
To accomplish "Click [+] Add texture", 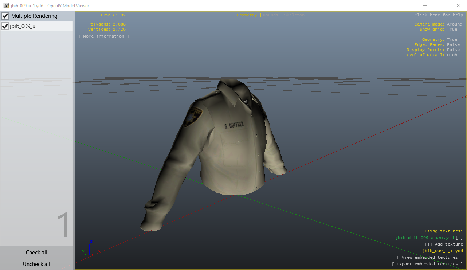I will (x=444, y=244).
